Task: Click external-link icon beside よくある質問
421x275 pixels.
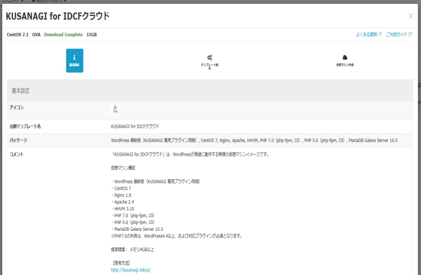Action: pyautogui.click(x=379, y=35)
